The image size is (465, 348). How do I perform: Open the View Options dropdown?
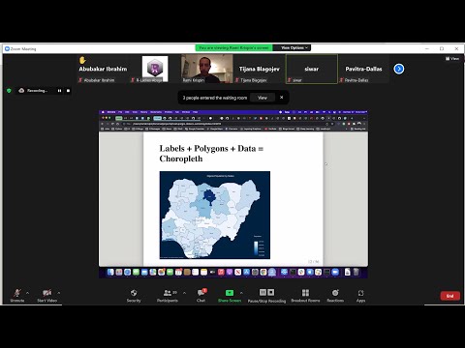pyautogui.click(x=294, y=47)
